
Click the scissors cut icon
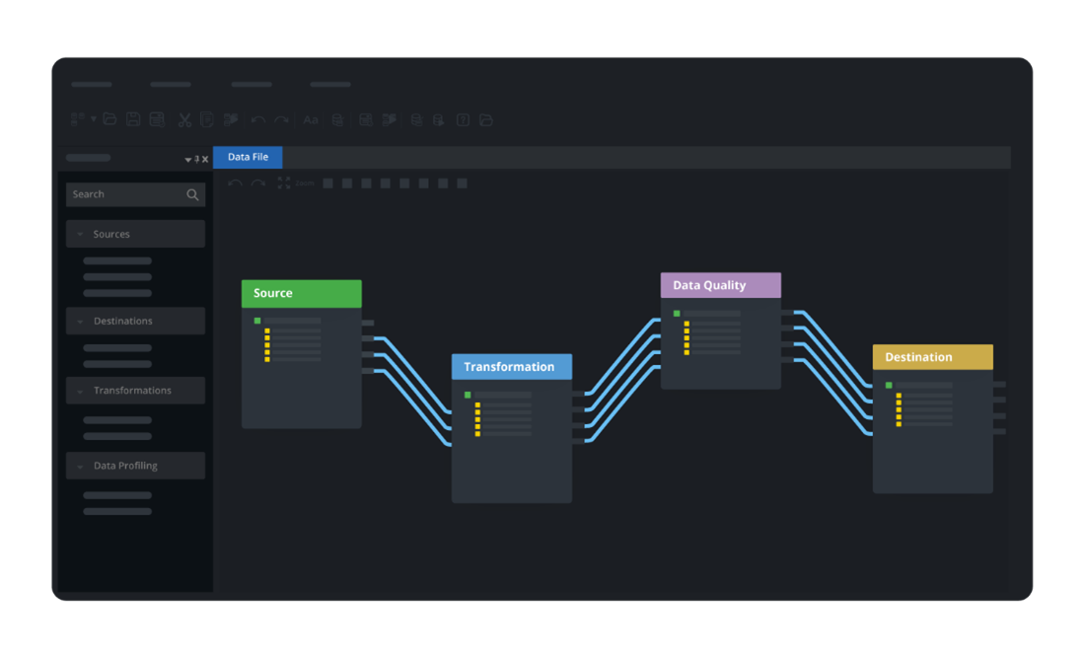pos(184,120)
